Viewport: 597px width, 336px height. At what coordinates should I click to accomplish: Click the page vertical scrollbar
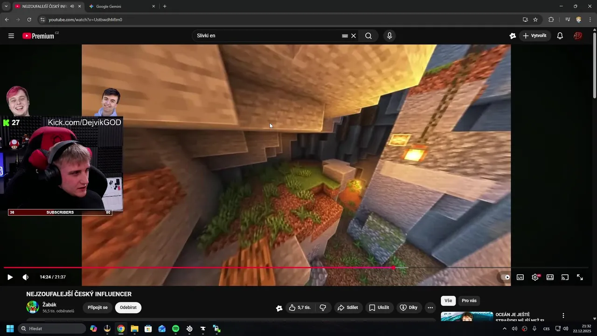(594, 65)
